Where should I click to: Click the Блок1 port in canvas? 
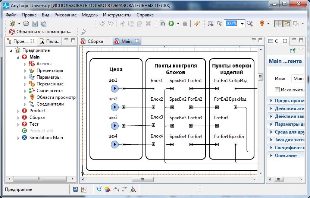coord(153,88)
